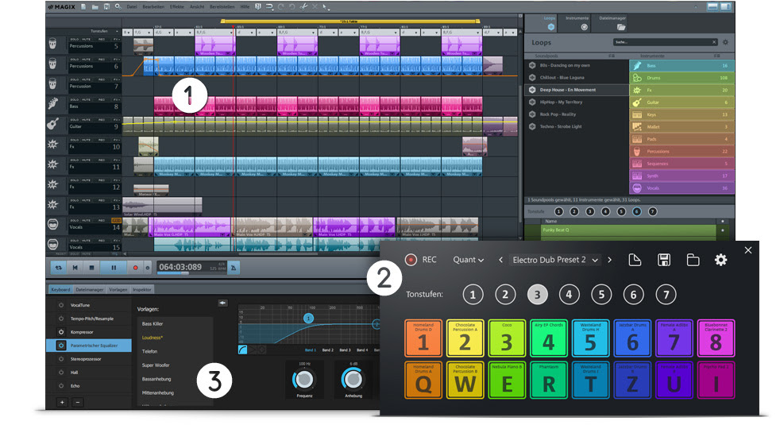Click the new preset page icon in pad window
This screenshot has height=425, width=780.
click(x=635, y=260)
